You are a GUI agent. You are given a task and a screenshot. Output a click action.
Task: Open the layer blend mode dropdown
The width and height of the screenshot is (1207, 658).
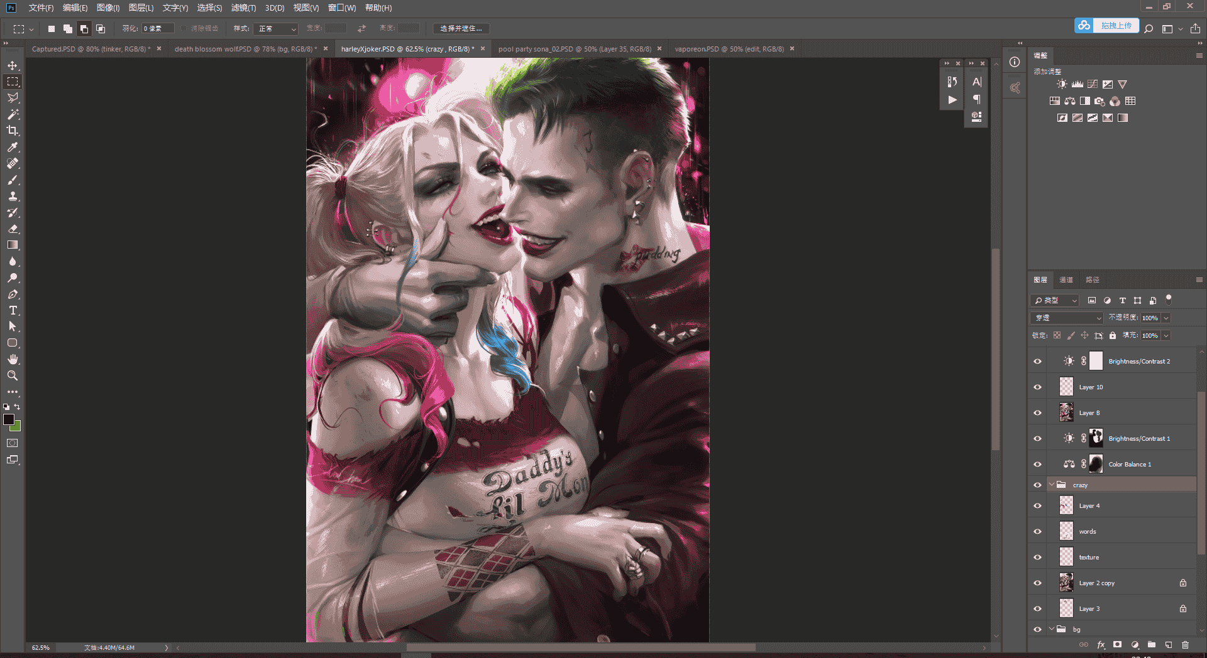pos(1067,318)
